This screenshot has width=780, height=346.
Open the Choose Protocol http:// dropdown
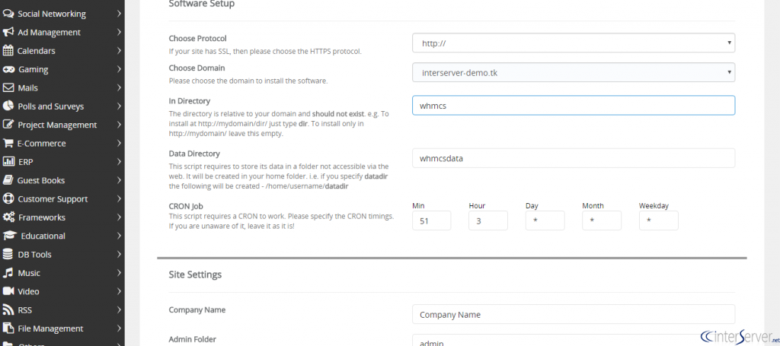pos(574,43)
